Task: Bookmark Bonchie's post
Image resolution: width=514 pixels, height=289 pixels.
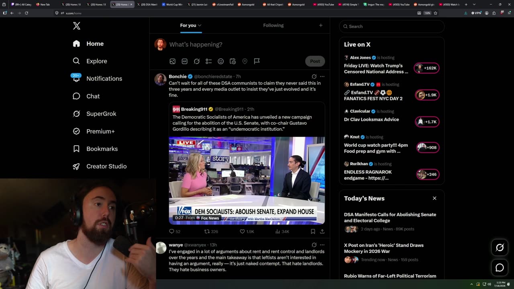Action: (x=313, y=232)
